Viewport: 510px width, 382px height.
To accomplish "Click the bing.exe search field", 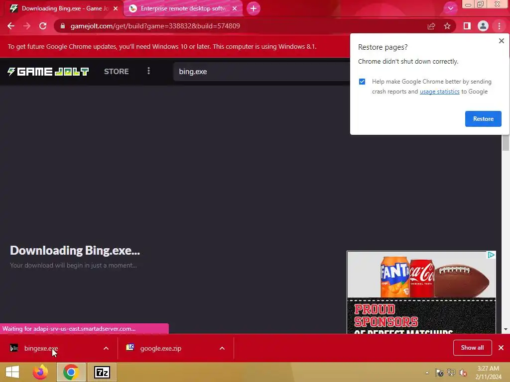I will coord(261,72).
